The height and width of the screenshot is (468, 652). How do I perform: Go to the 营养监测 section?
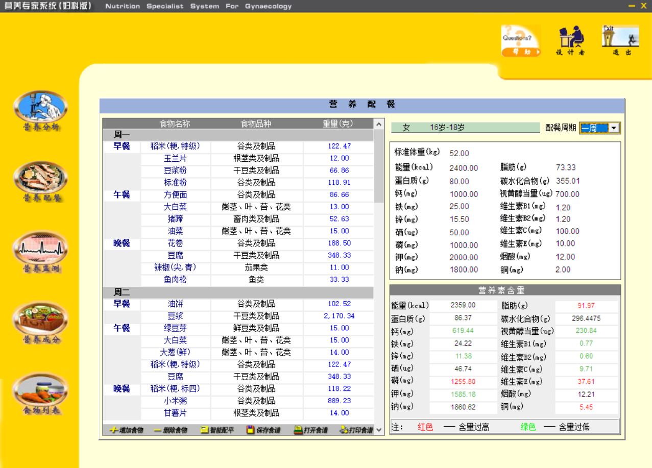[40, 252]
